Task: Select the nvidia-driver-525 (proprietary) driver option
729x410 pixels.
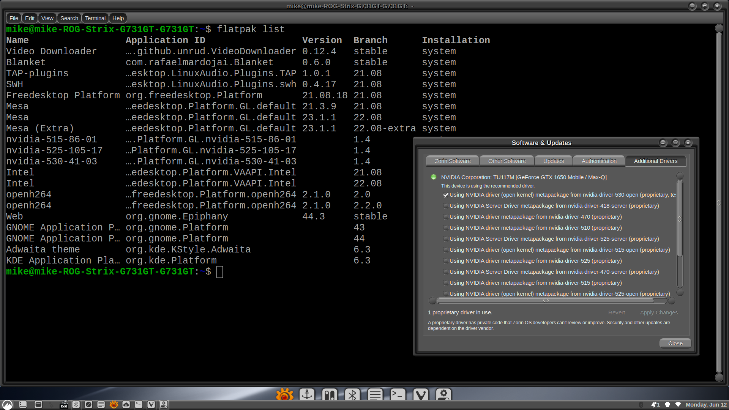Action: click(532, 261)
